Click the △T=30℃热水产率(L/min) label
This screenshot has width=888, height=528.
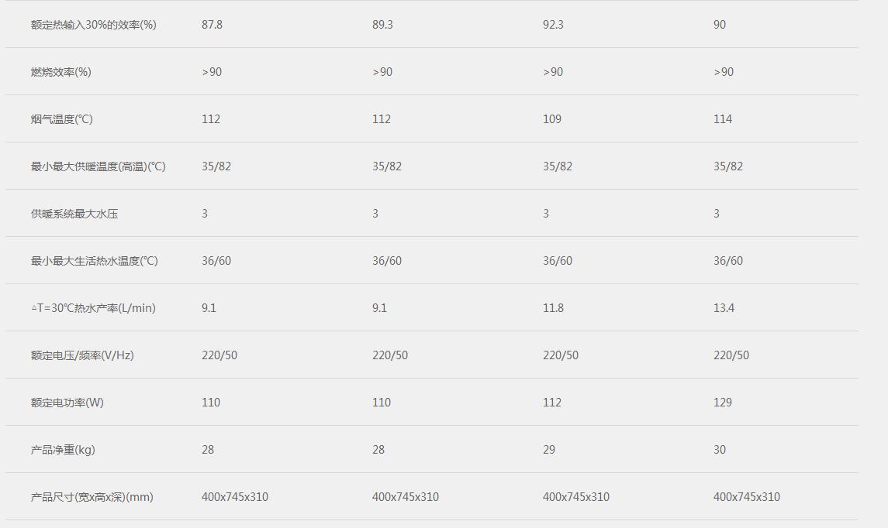pos(93,308)
